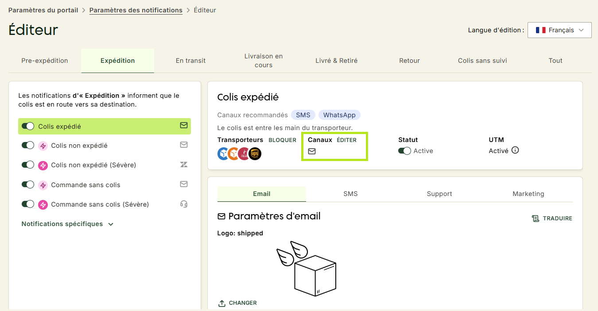Click lightning icon next to Commande sans colis (Sévère)
The height and width of the screenshot is (311, 598).
(x=43, y=204)
